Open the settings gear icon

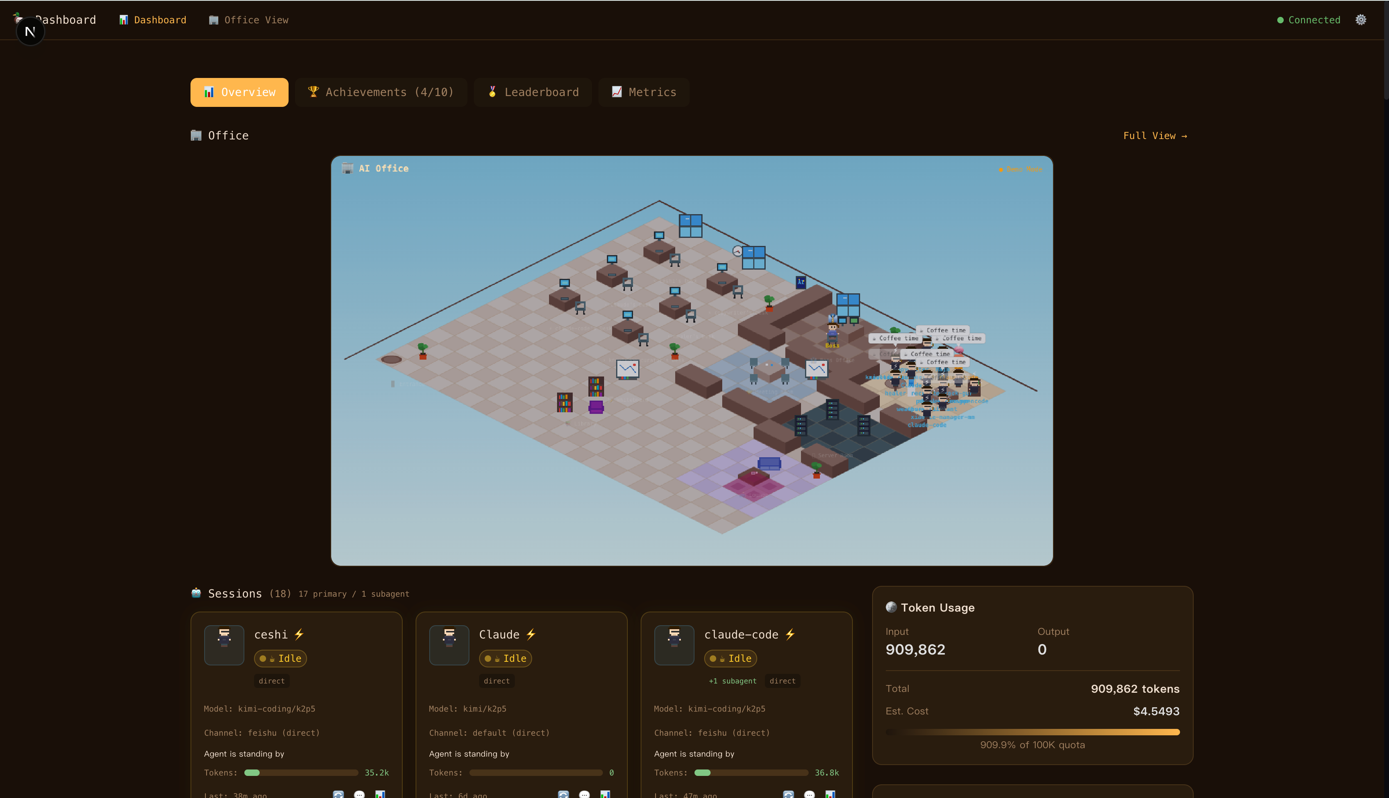pyautogui.click(x=1360, y=20)
